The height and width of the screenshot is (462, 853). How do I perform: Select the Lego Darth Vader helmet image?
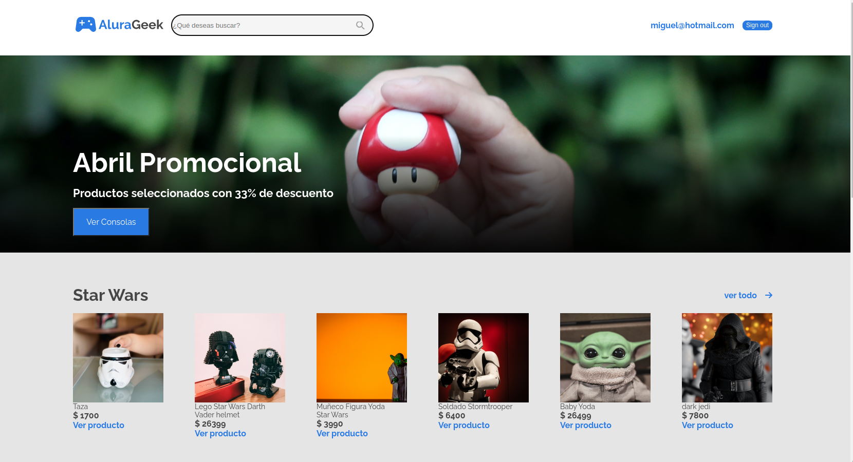tap(240, 358)
